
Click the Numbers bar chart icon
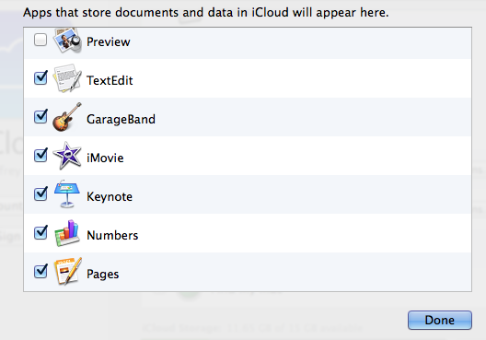(x=67, y=233)
